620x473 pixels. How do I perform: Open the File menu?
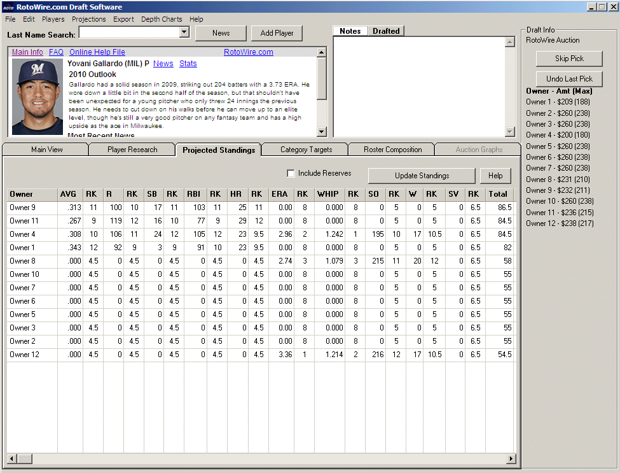(x=10, y=19)
